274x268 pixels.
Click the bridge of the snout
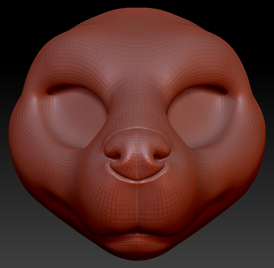[137, 105]
